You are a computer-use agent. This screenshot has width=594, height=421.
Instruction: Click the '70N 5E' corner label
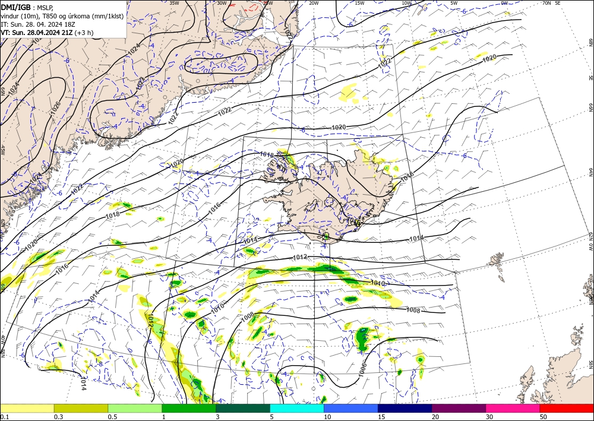tap(551, 3)
